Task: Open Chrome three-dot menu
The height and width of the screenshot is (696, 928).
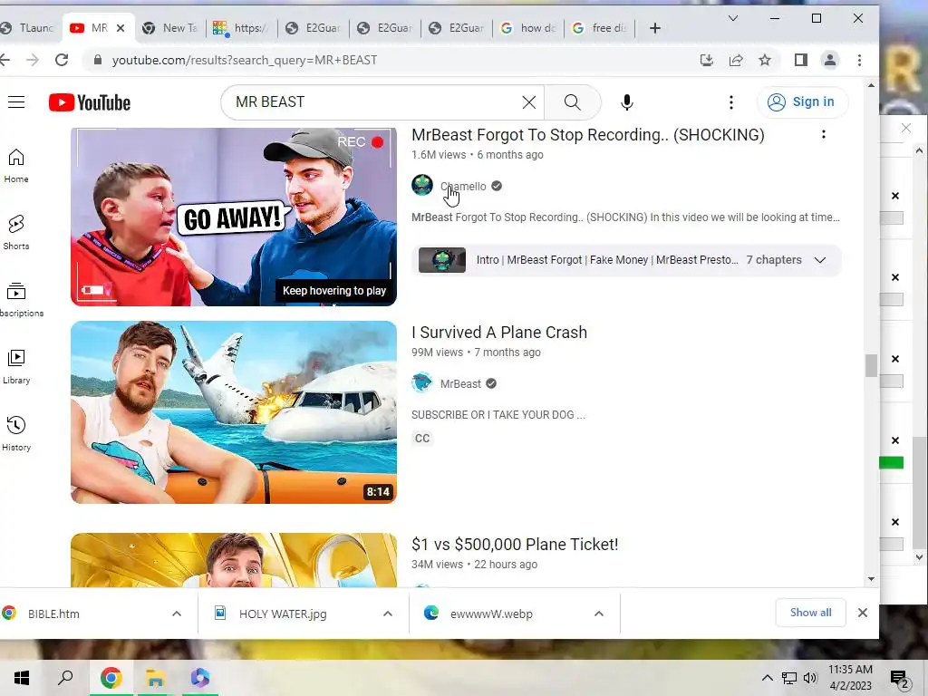Action: pos(859,60)
